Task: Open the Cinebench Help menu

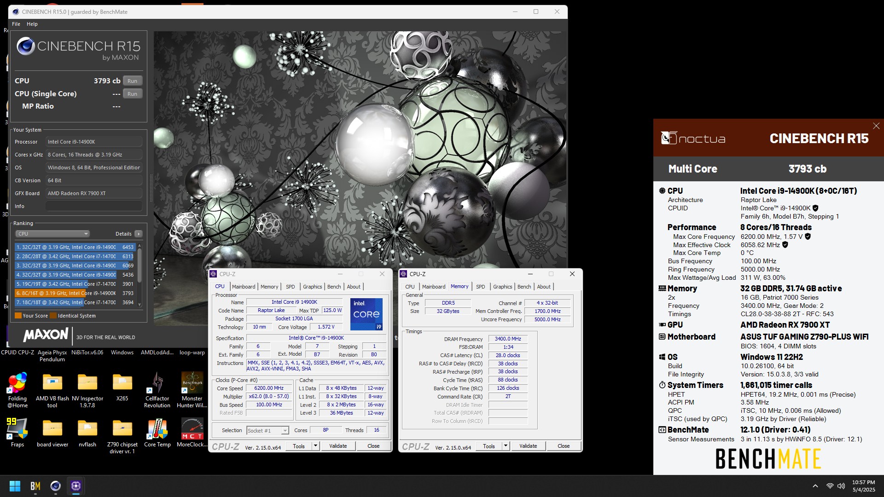Action: tap(32, 24)
